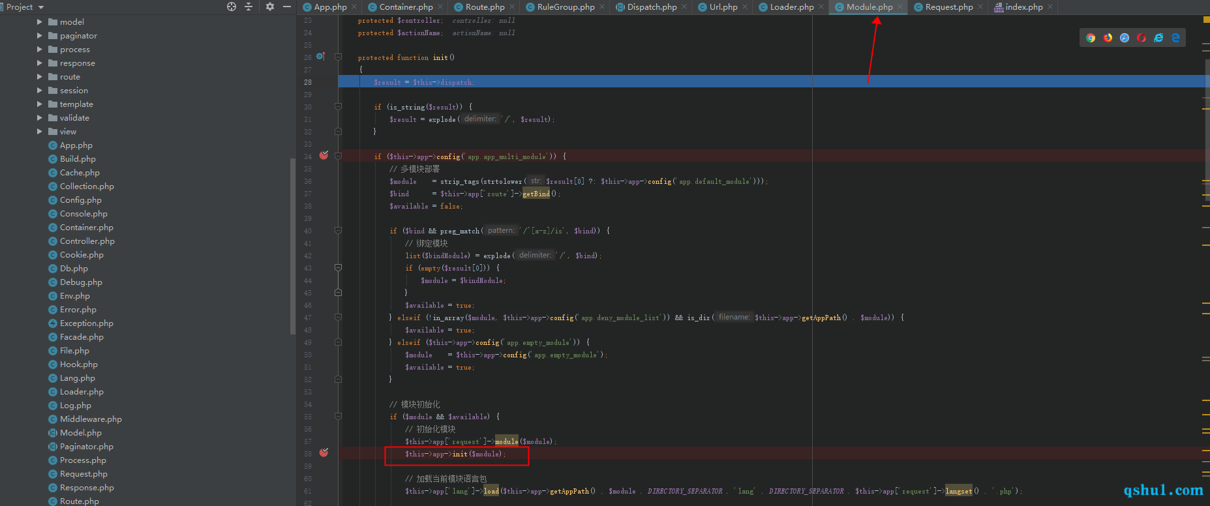Switch to the App.php tab

click(330, 7)
